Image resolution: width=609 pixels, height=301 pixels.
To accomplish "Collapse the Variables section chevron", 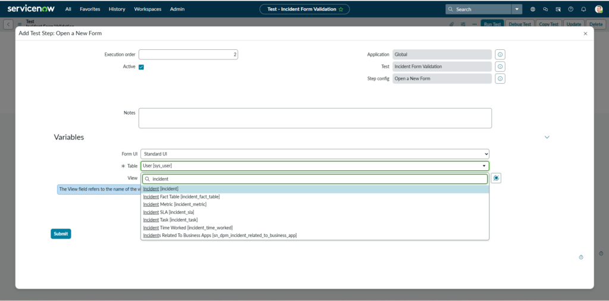I will click(547, 137).
